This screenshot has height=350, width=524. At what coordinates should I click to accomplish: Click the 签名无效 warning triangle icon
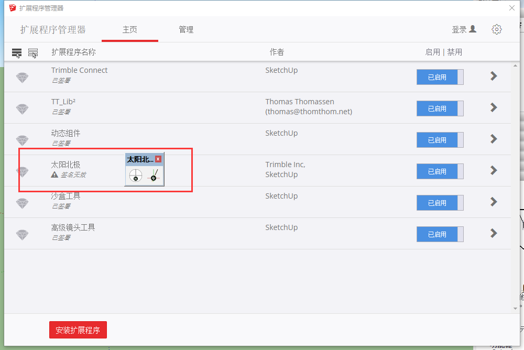[54, 174]
